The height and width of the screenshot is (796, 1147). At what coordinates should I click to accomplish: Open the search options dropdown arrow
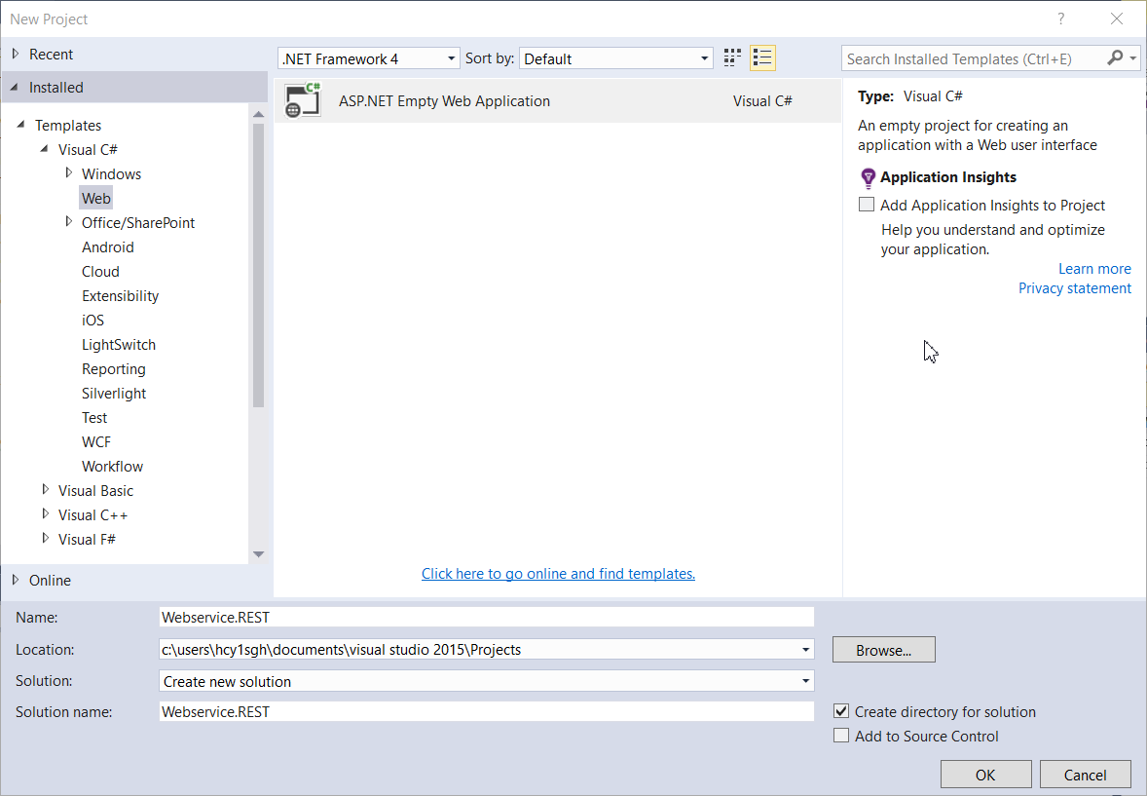pos(1133,57)
